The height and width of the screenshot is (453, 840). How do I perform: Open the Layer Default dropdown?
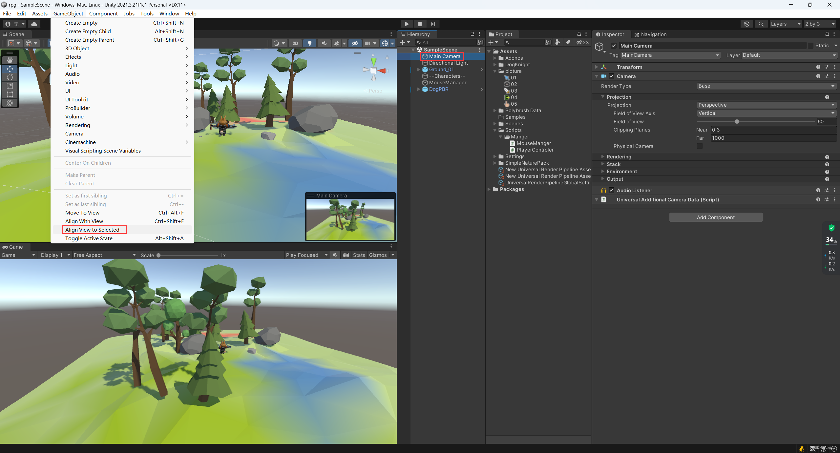pos(789,55)
